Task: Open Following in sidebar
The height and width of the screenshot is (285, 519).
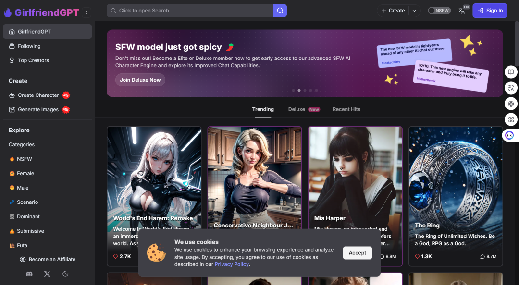Action: 47,46
